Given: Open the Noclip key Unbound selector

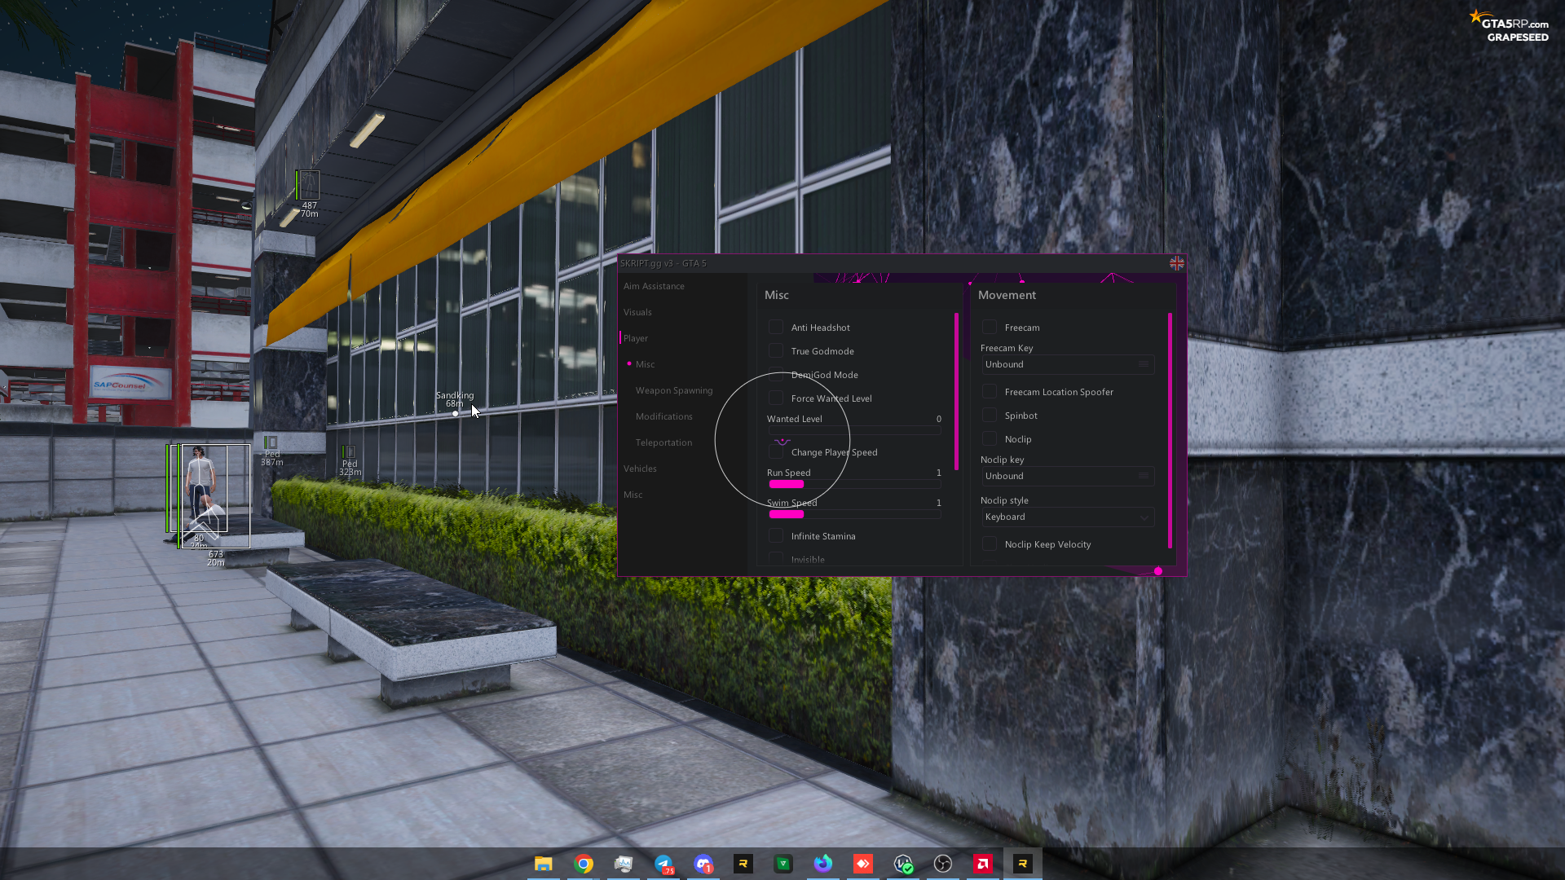Looking at the screenshot, I should pyautogui.click(x=1067, y=477).
